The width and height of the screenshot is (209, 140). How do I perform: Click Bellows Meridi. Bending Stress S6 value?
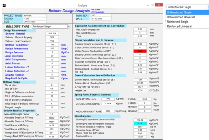[x=140, y=83]
